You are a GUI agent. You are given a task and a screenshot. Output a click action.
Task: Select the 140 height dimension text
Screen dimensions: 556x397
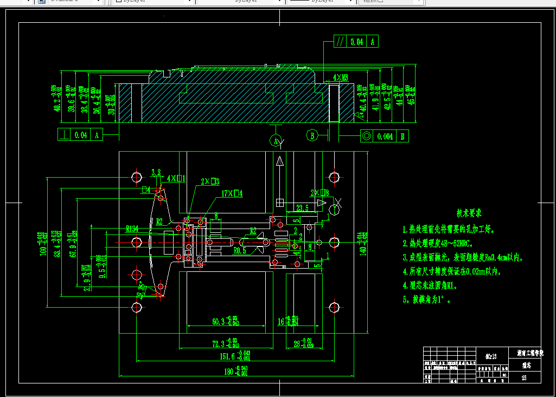(x=363, y=243)
